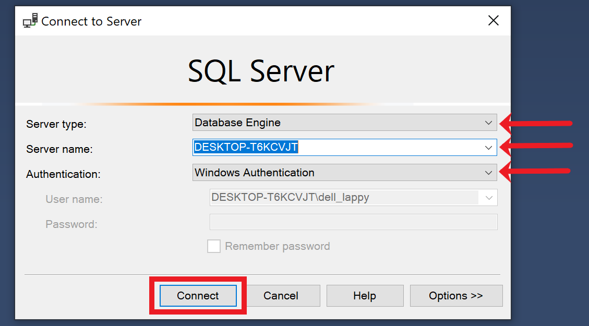This screenshot has height=326, width=589.
Task: Click the SQL Server banner title
Action: 261,71
